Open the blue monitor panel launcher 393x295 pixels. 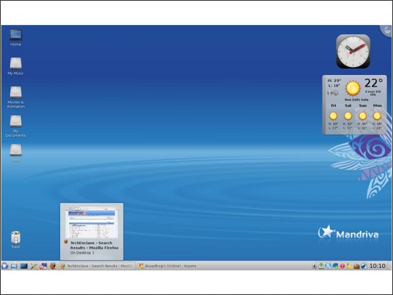coord(24,266)
